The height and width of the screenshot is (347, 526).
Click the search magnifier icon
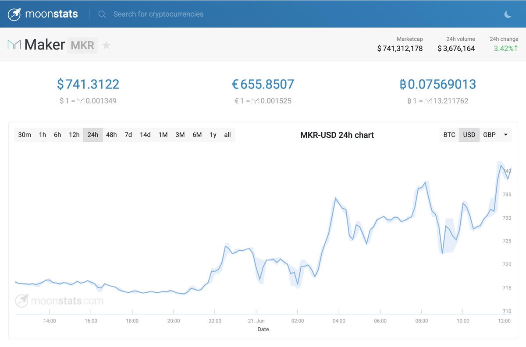pyautogui.click(x=102, y=14)
